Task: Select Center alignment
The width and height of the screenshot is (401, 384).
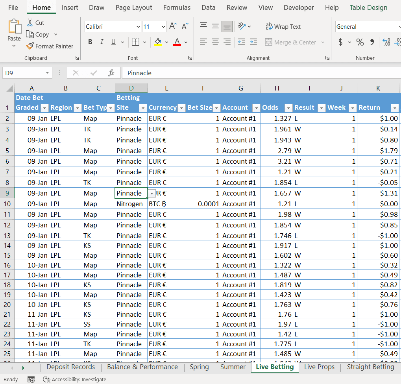Action: click(215, 42)
